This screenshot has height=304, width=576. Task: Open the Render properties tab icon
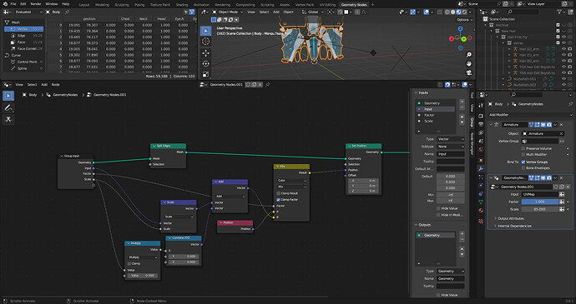481,116
